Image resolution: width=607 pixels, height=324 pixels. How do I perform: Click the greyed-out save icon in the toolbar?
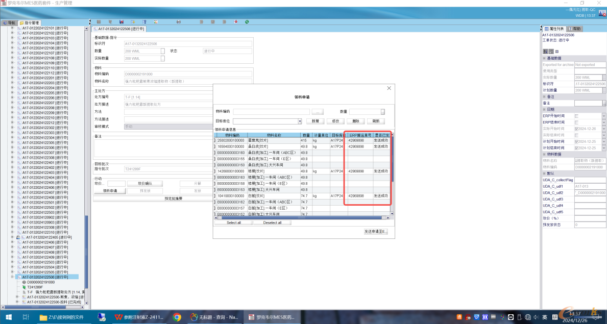[x=99, y=22]
